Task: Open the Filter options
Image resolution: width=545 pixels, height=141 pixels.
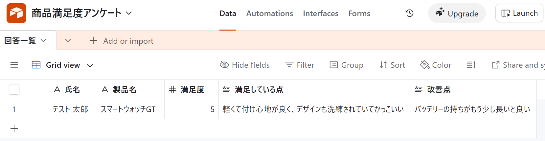Action: [300, 65]
